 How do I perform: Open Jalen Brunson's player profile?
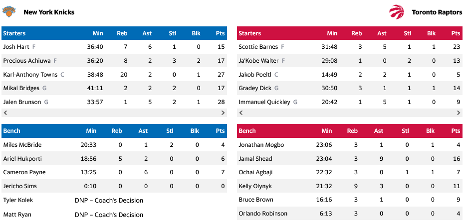click(x=22, y=102)
